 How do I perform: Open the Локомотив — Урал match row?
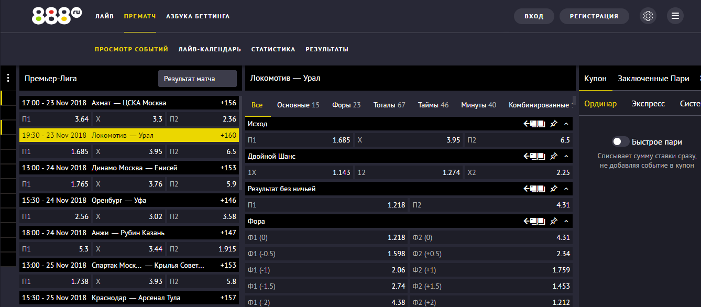129,136
